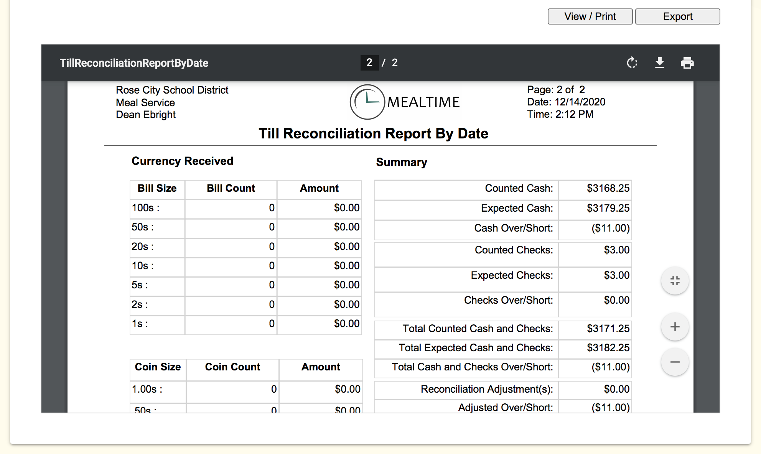Click the Coin Size column header

158,367
